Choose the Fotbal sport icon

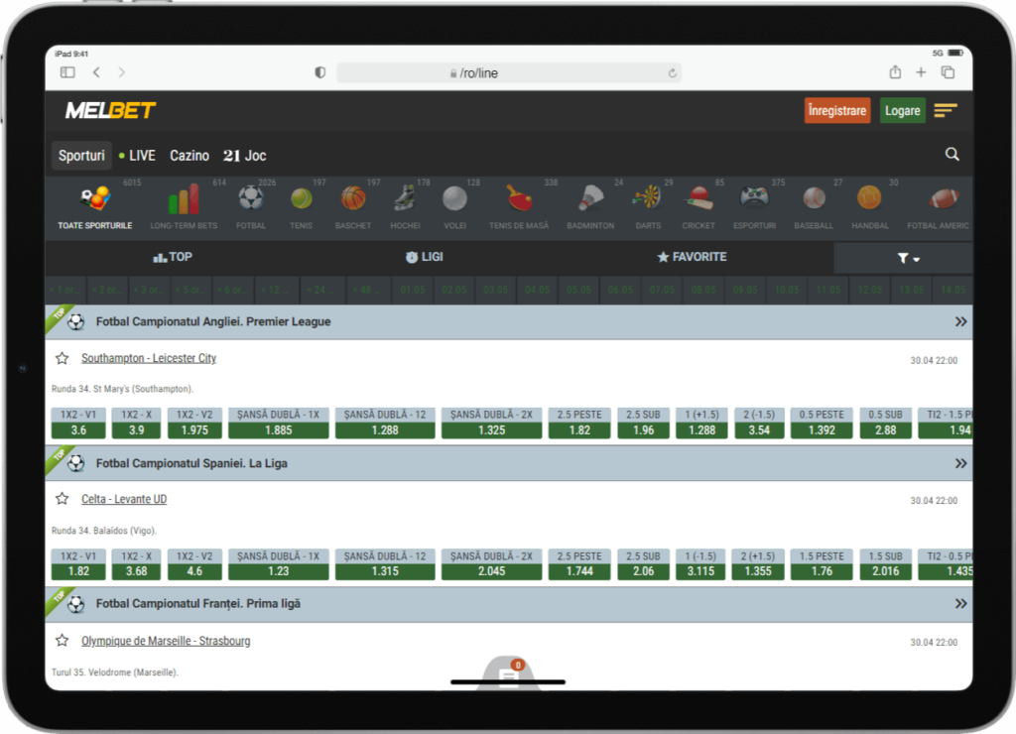[251, 198]
